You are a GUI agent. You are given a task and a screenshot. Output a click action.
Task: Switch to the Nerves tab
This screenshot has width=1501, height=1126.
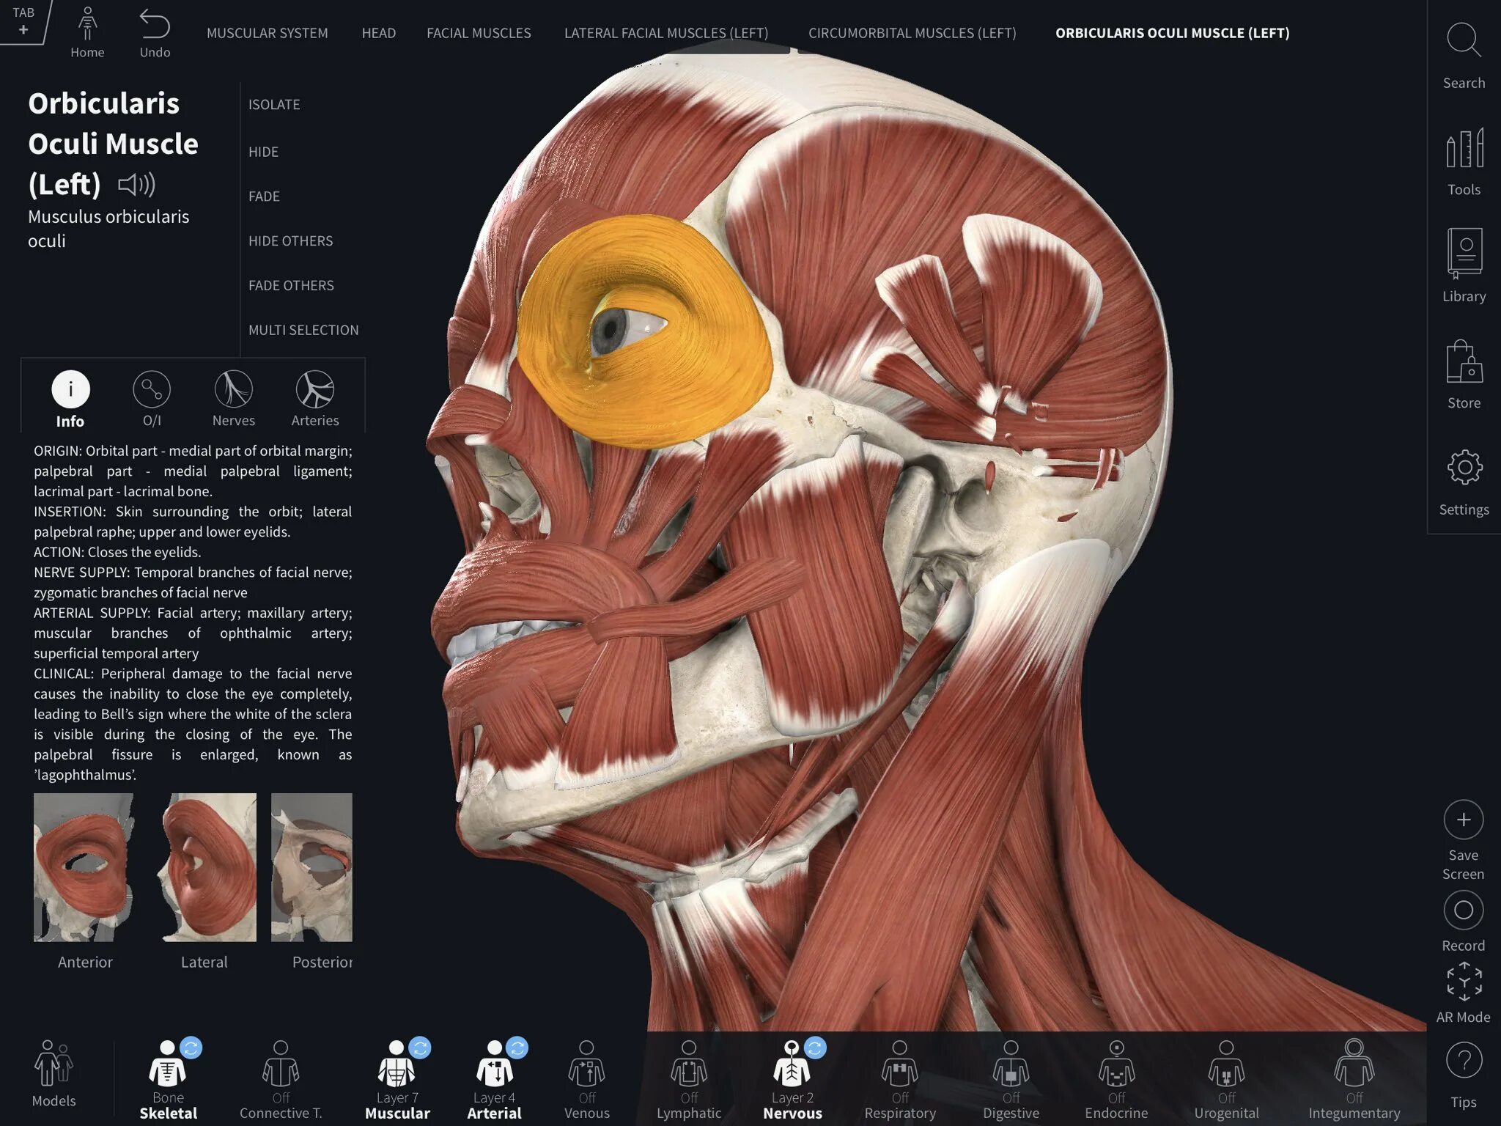(x=233, y=400)
